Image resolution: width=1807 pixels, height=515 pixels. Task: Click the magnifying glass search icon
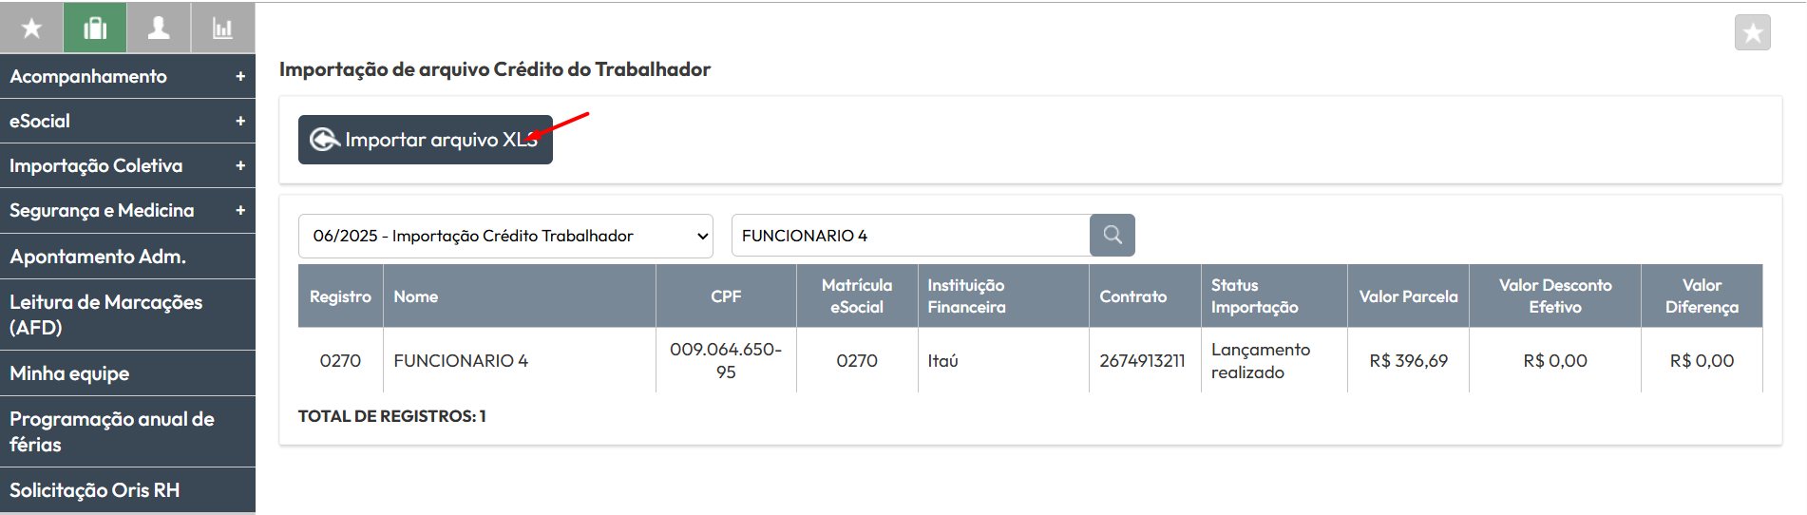1113,235
